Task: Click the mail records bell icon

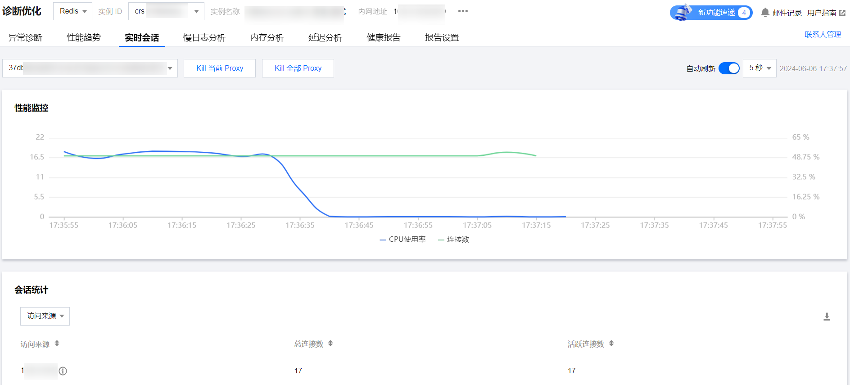Action: point(765,13)
